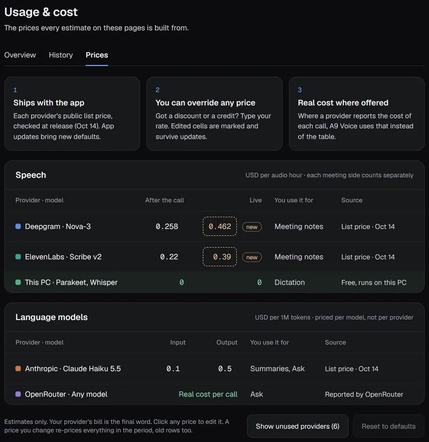Click Summaries, Ask in Anthropic row
This screenshot has height=442, width=429.
277,369
